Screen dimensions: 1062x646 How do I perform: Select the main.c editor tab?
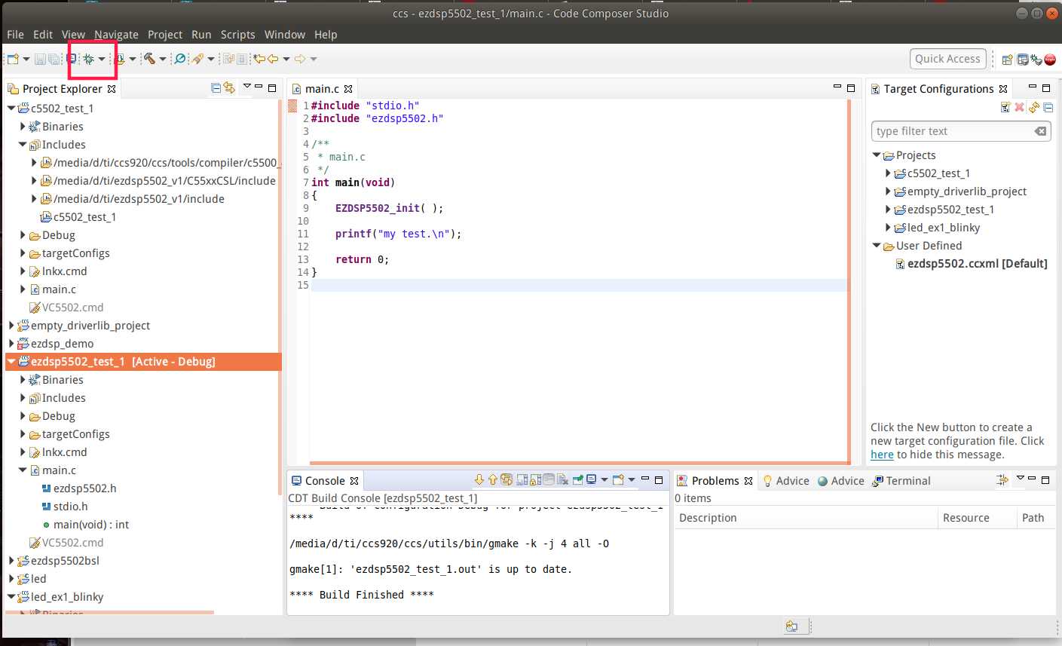point(322,89)
